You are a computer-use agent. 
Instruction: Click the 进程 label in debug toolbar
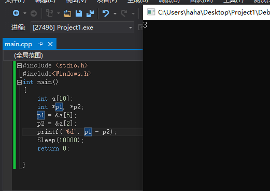point(18,28)
